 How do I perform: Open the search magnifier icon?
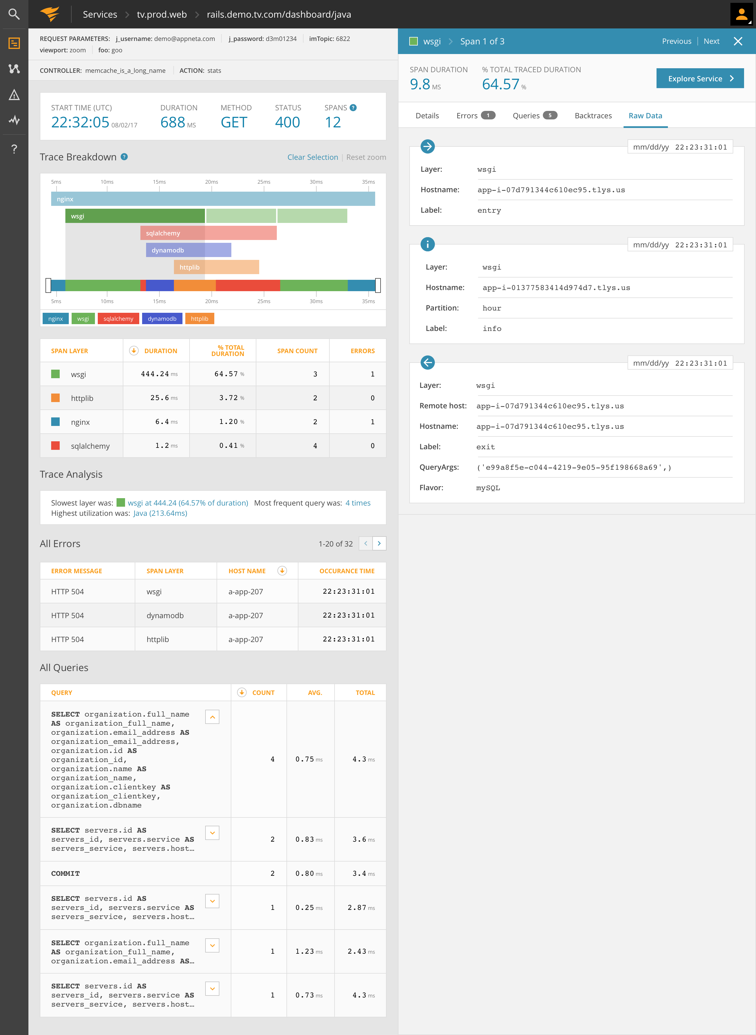[14, 14]
